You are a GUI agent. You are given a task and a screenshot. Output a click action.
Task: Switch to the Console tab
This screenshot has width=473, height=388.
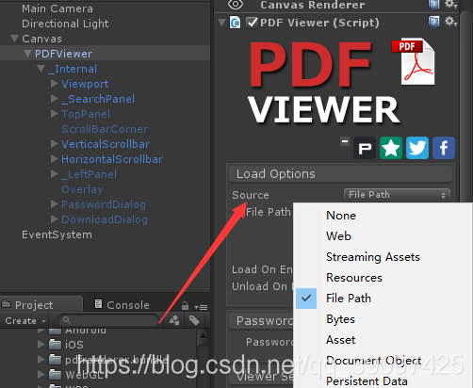tap(122, 305)
